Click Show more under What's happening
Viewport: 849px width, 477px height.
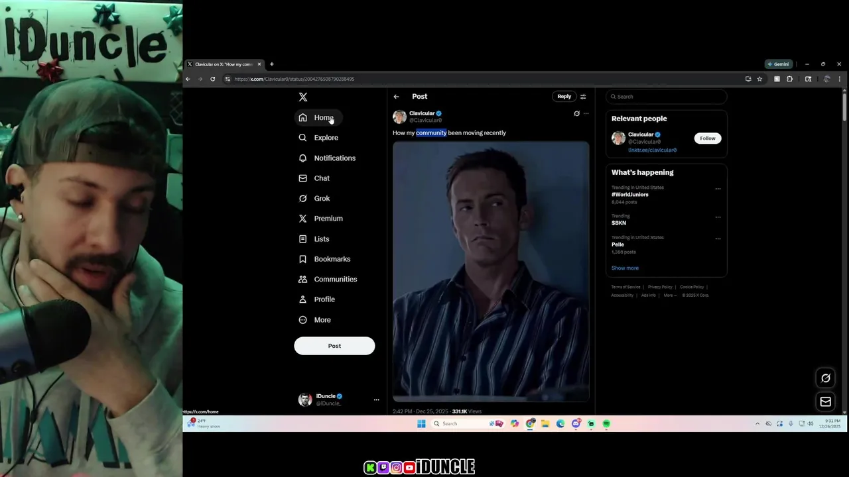tap(625, 268)
